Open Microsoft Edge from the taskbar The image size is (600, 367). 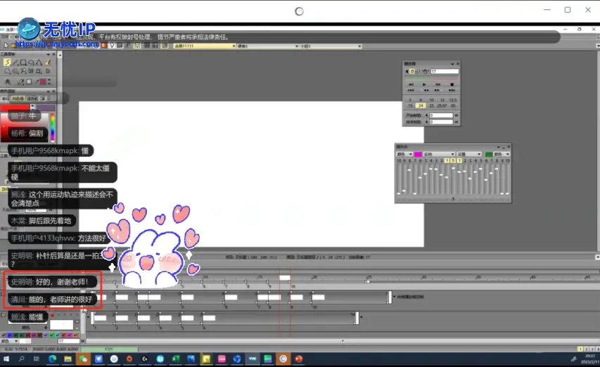click(x=52, y=359)
